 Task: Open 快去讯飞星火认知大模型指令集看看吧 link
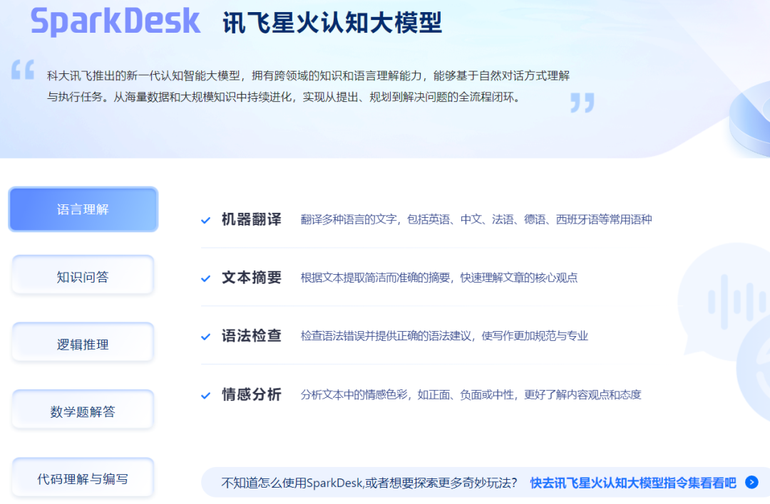(x=633, y=483)
